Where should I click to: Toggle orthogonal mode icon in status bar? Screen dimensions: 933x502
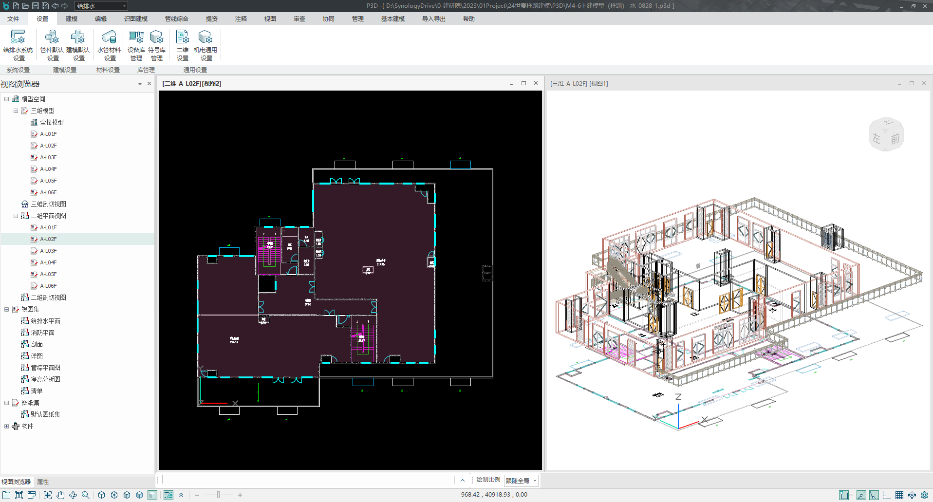pos(886,495)
